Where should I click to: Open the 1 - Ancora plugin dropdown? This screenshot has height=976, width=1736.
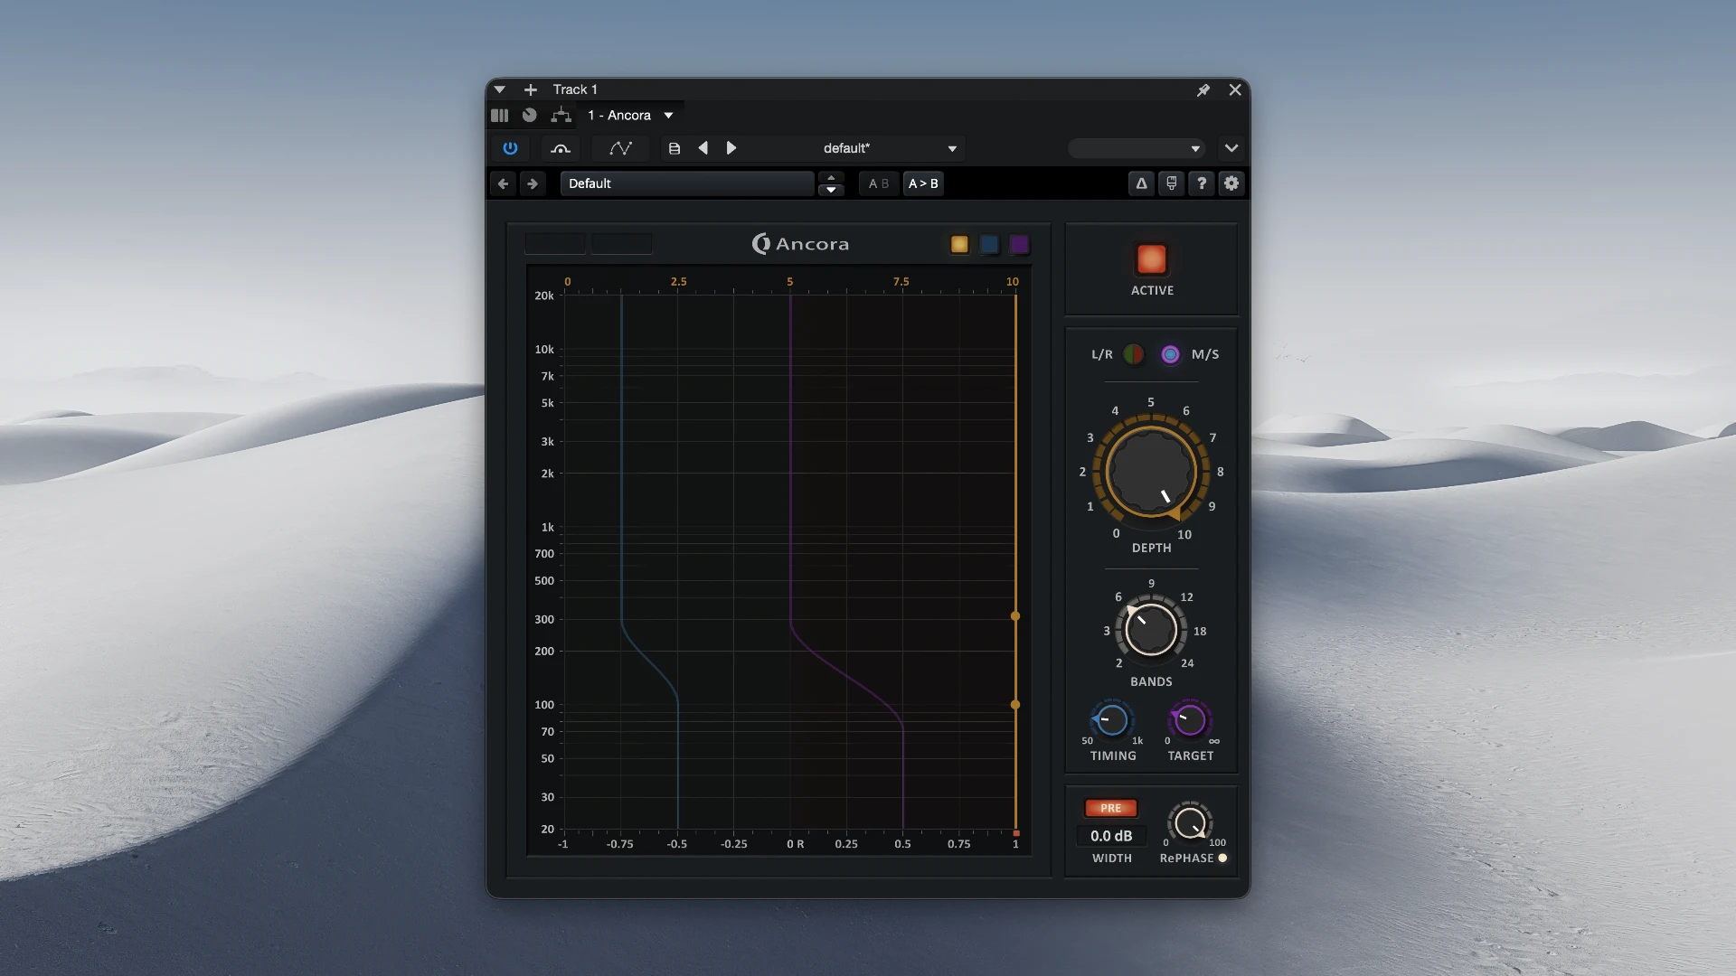630,116
